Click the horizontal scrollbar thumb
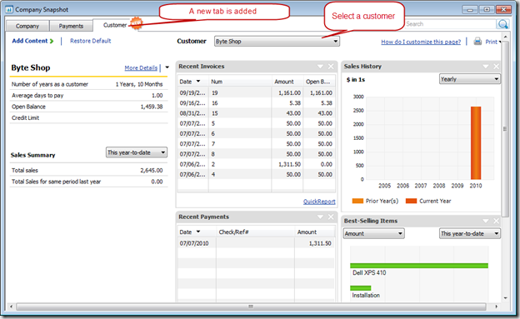 251,307
